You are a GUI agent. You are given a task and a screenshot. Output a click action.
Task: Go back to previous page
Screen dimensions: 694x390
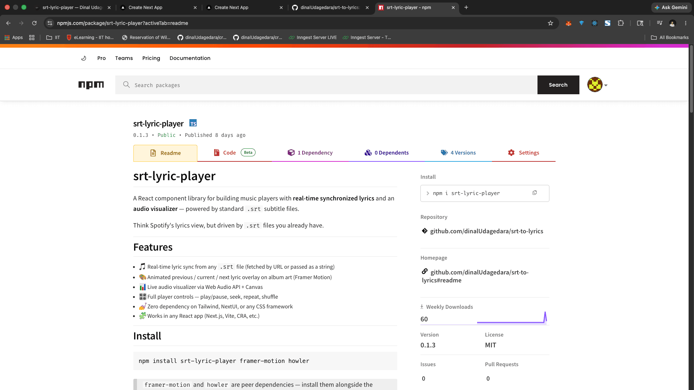pyautogui.click(x=8, y=23)
